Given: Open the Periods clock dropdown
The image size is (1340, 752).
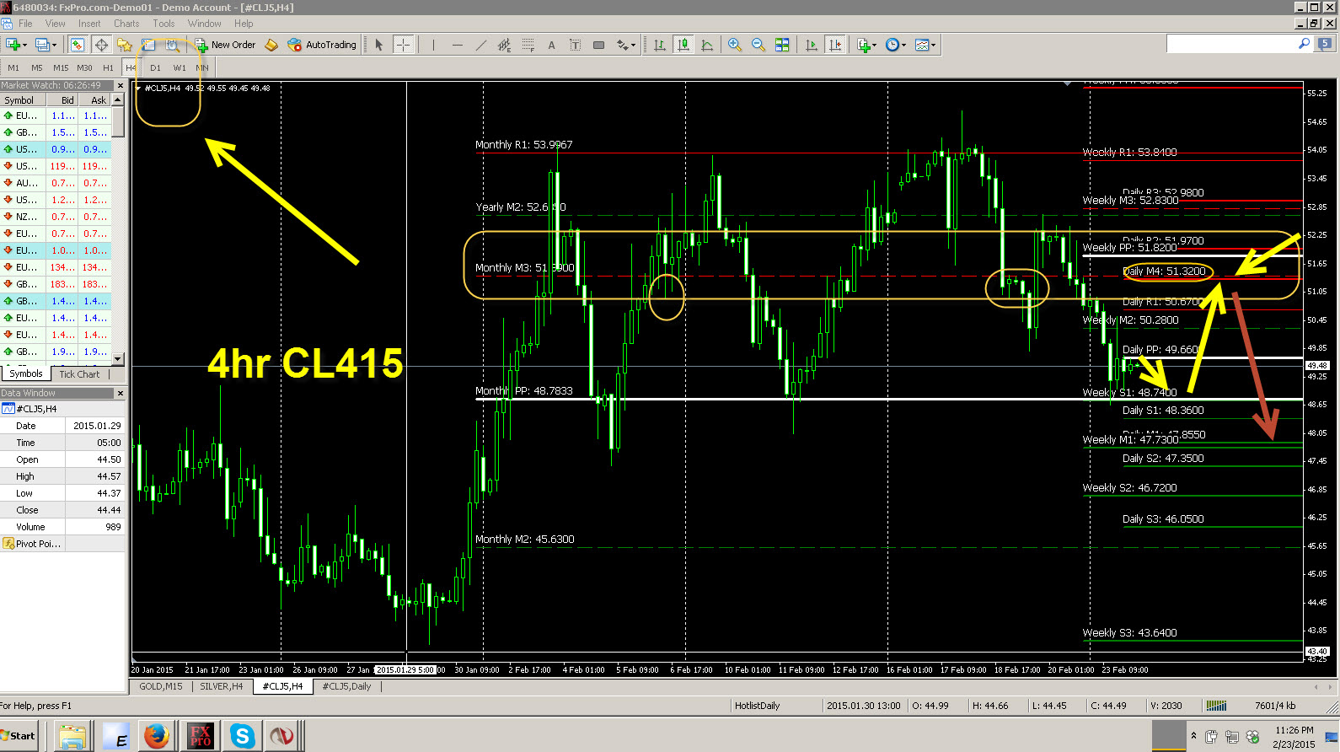Looking at the screenshot, I should click(x=903, y=45).
